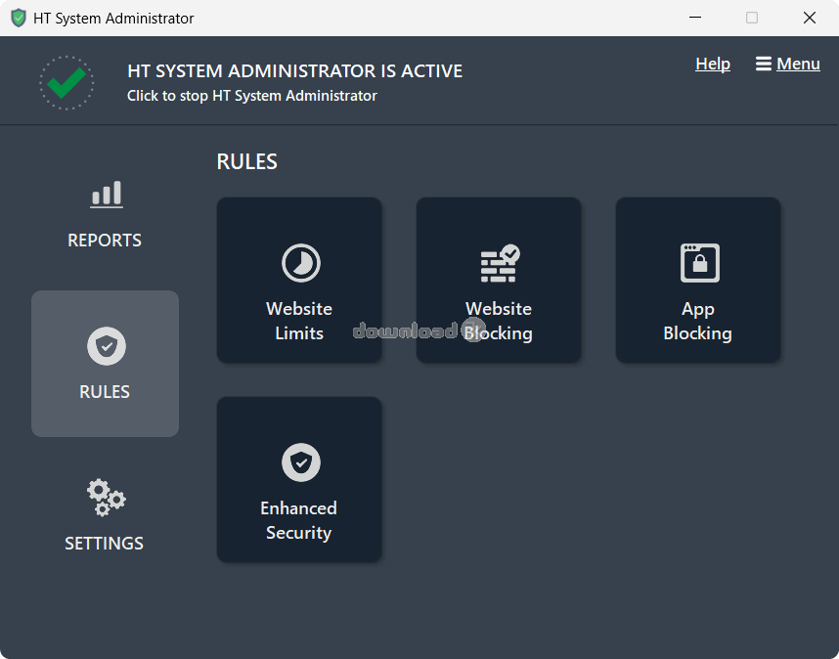Open the Website Limits label
The width and height of the screenshot is (839, 659).
(x=299, y=321)
